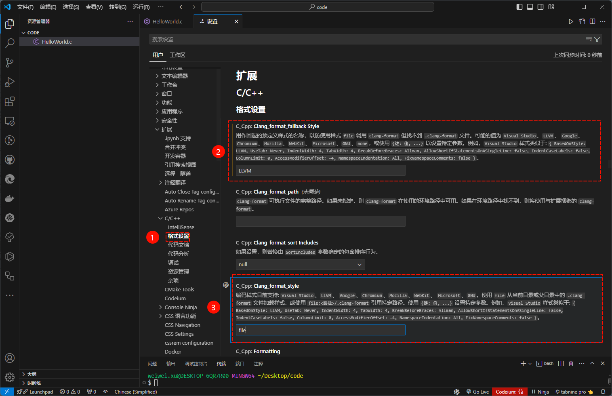Select the Source Control icon
Image resolution: width=612 pixels, height=396 pixels.
pyautogui.click(x=10, y=63)
